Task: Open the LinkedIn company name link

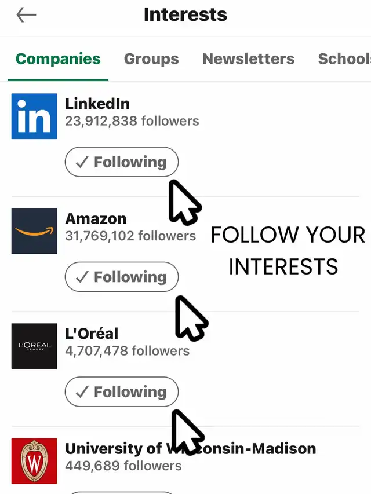Action: click(97, 104)
